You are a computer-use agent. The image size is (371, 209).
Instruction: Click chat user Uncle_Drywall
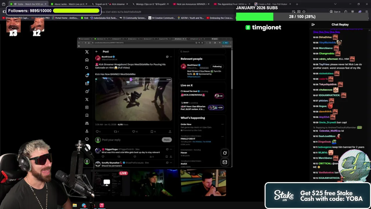point(327,122)
